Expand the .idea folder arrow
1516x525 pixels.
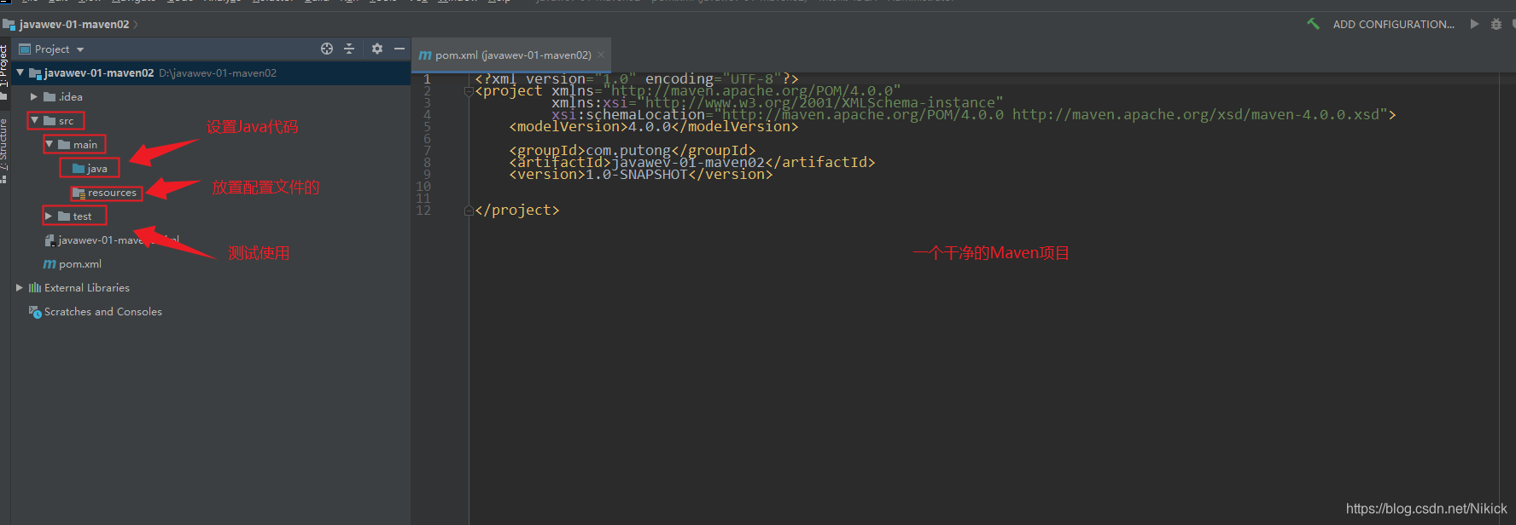click(x=34, y=96)
